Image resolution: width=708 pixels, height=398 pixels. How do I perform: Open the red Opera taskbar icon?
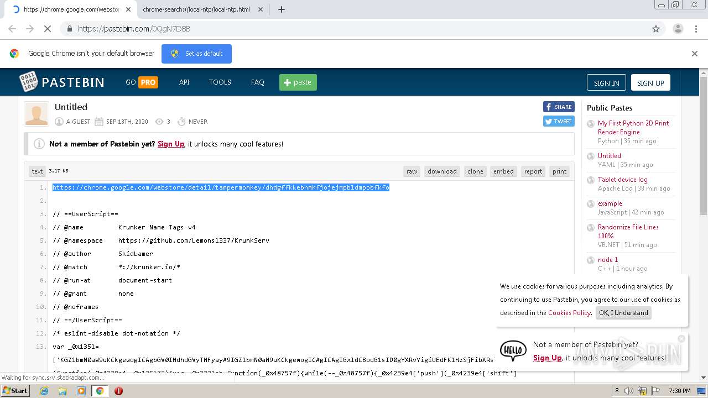(118, 391)
